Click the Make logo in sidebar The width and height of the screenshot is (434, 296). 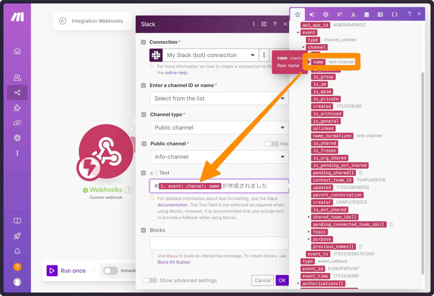tap(17, 17)
